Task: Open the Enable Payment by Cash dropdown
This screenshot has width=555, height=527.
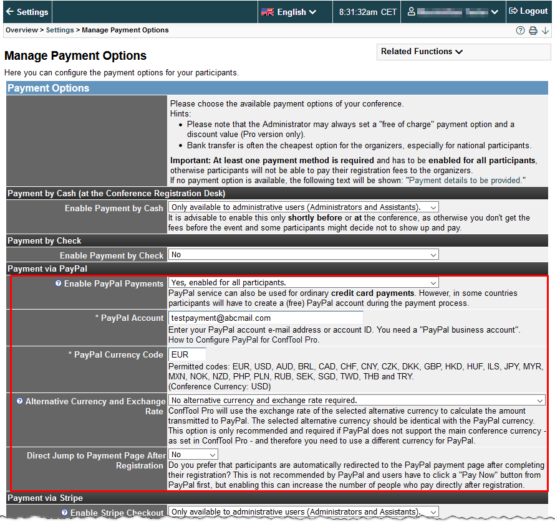Action: click(303, 207)
